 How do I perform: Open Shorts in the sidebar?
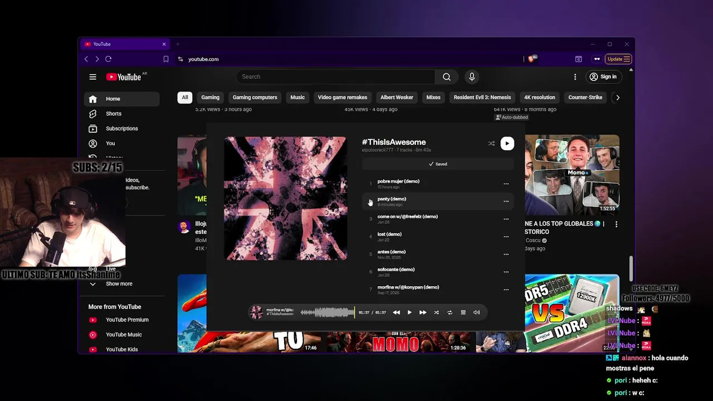pyautogui.click(x=121, y=114)
